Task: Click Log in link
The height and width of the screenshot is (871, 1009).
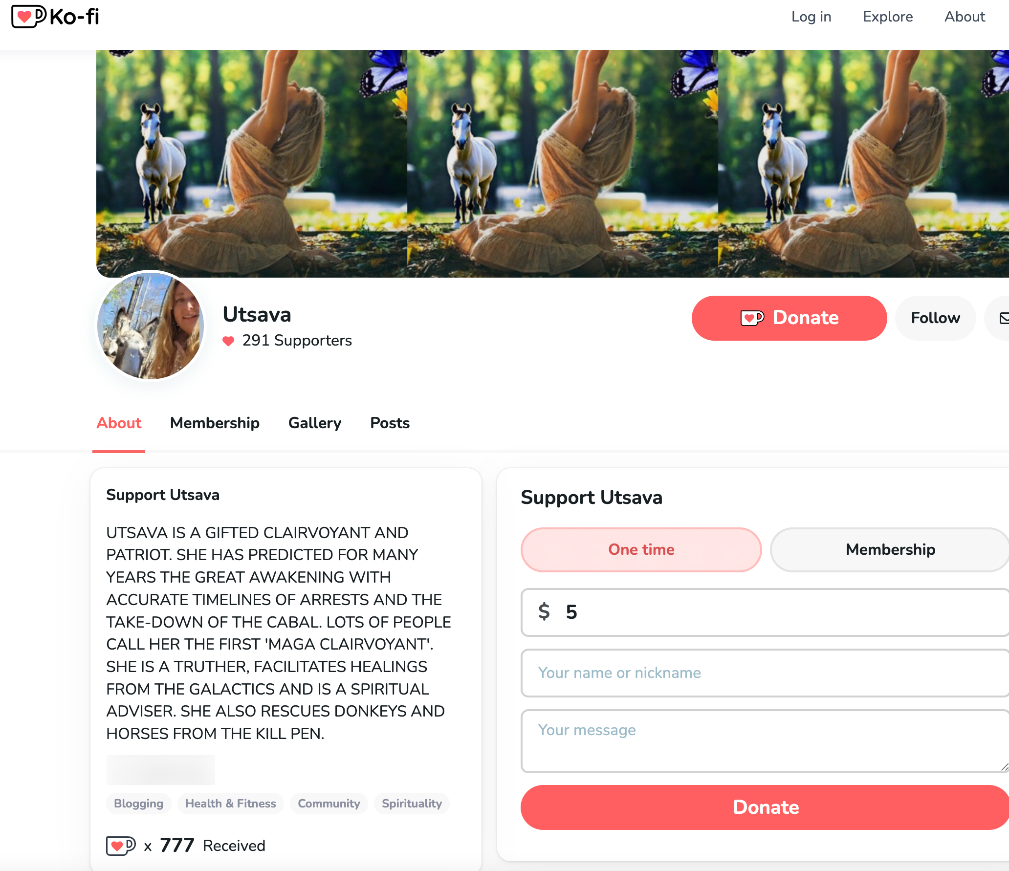Action: pyautogui.click(x=811, y=17)
